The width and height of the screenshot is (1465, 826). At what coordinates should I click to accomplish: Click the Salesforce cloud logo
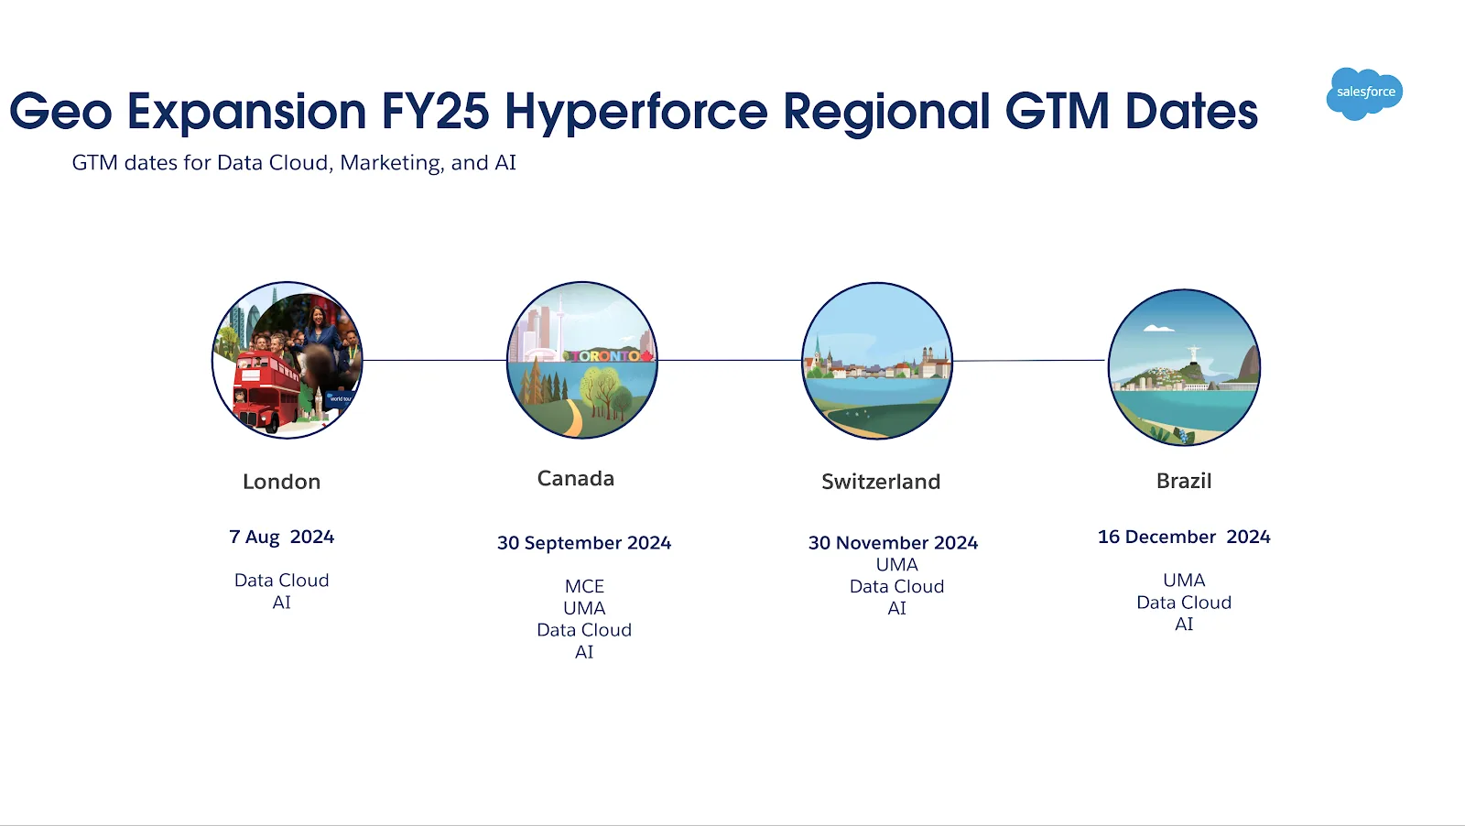coord(1364,92)
